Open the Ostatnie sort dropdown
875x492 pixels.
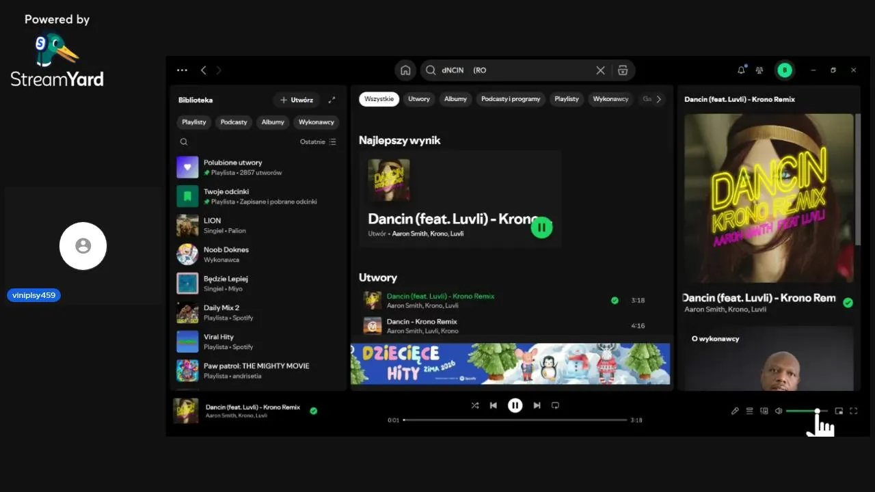318,142
